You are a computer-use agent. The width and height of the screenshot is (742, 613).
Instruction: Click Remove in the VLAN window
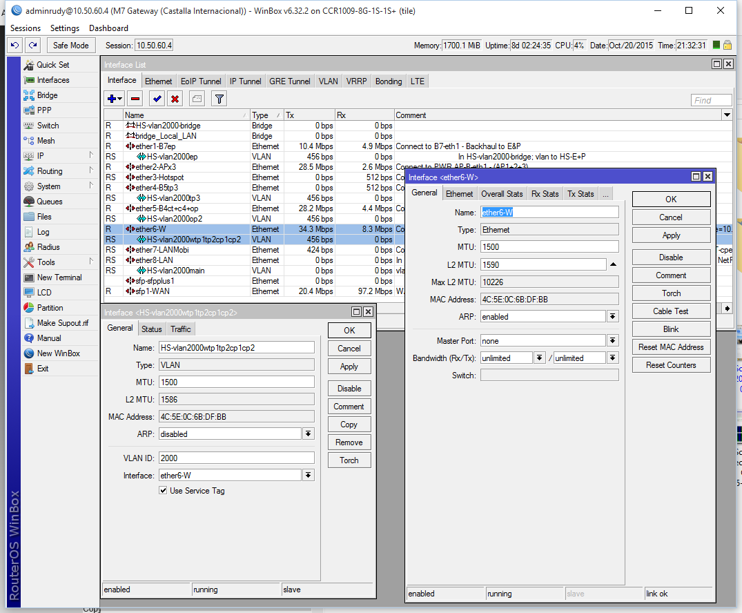pos(349,442)
